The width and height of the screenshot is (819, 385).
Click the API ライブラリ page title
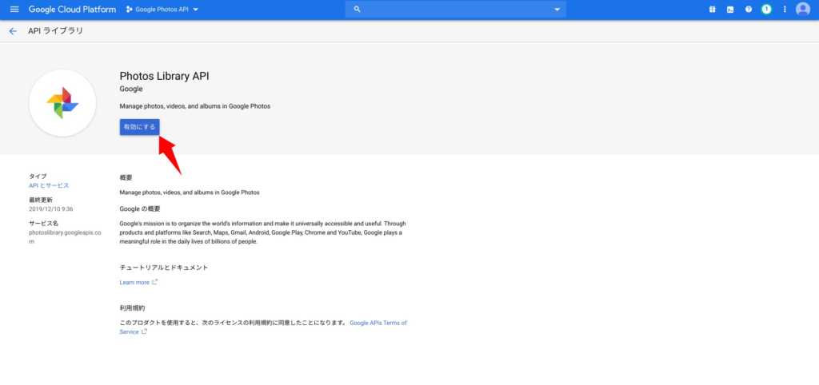pos(55,31)
